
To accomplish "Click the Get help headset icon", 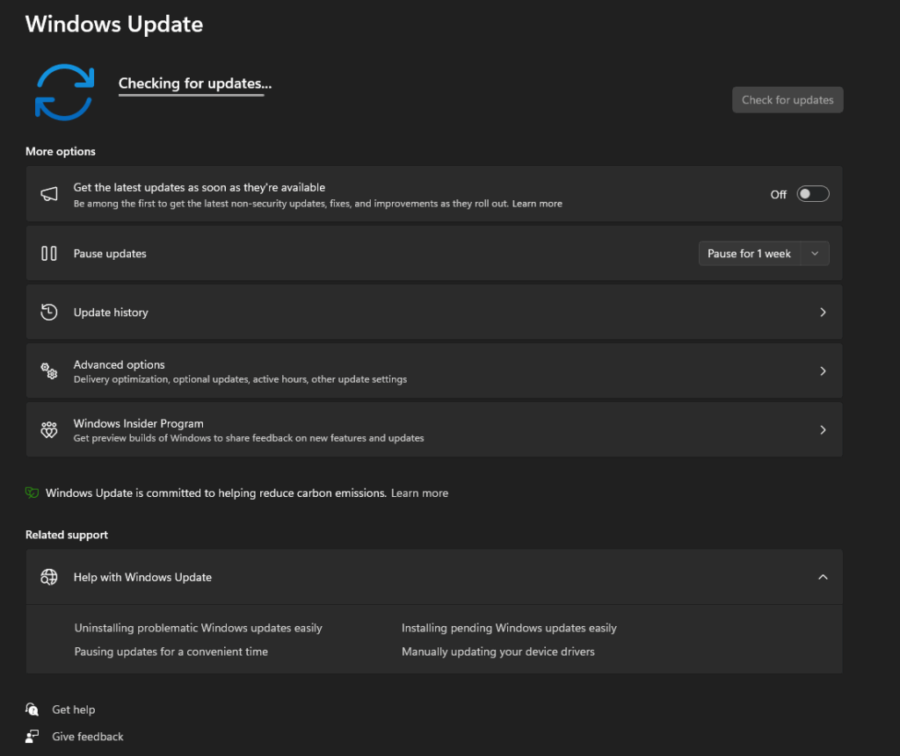I will (33, 709).
